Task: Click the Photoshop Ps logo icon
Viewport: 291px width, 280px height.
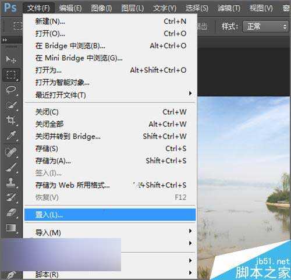Action: pyautogui.click(x=10, y=8)
